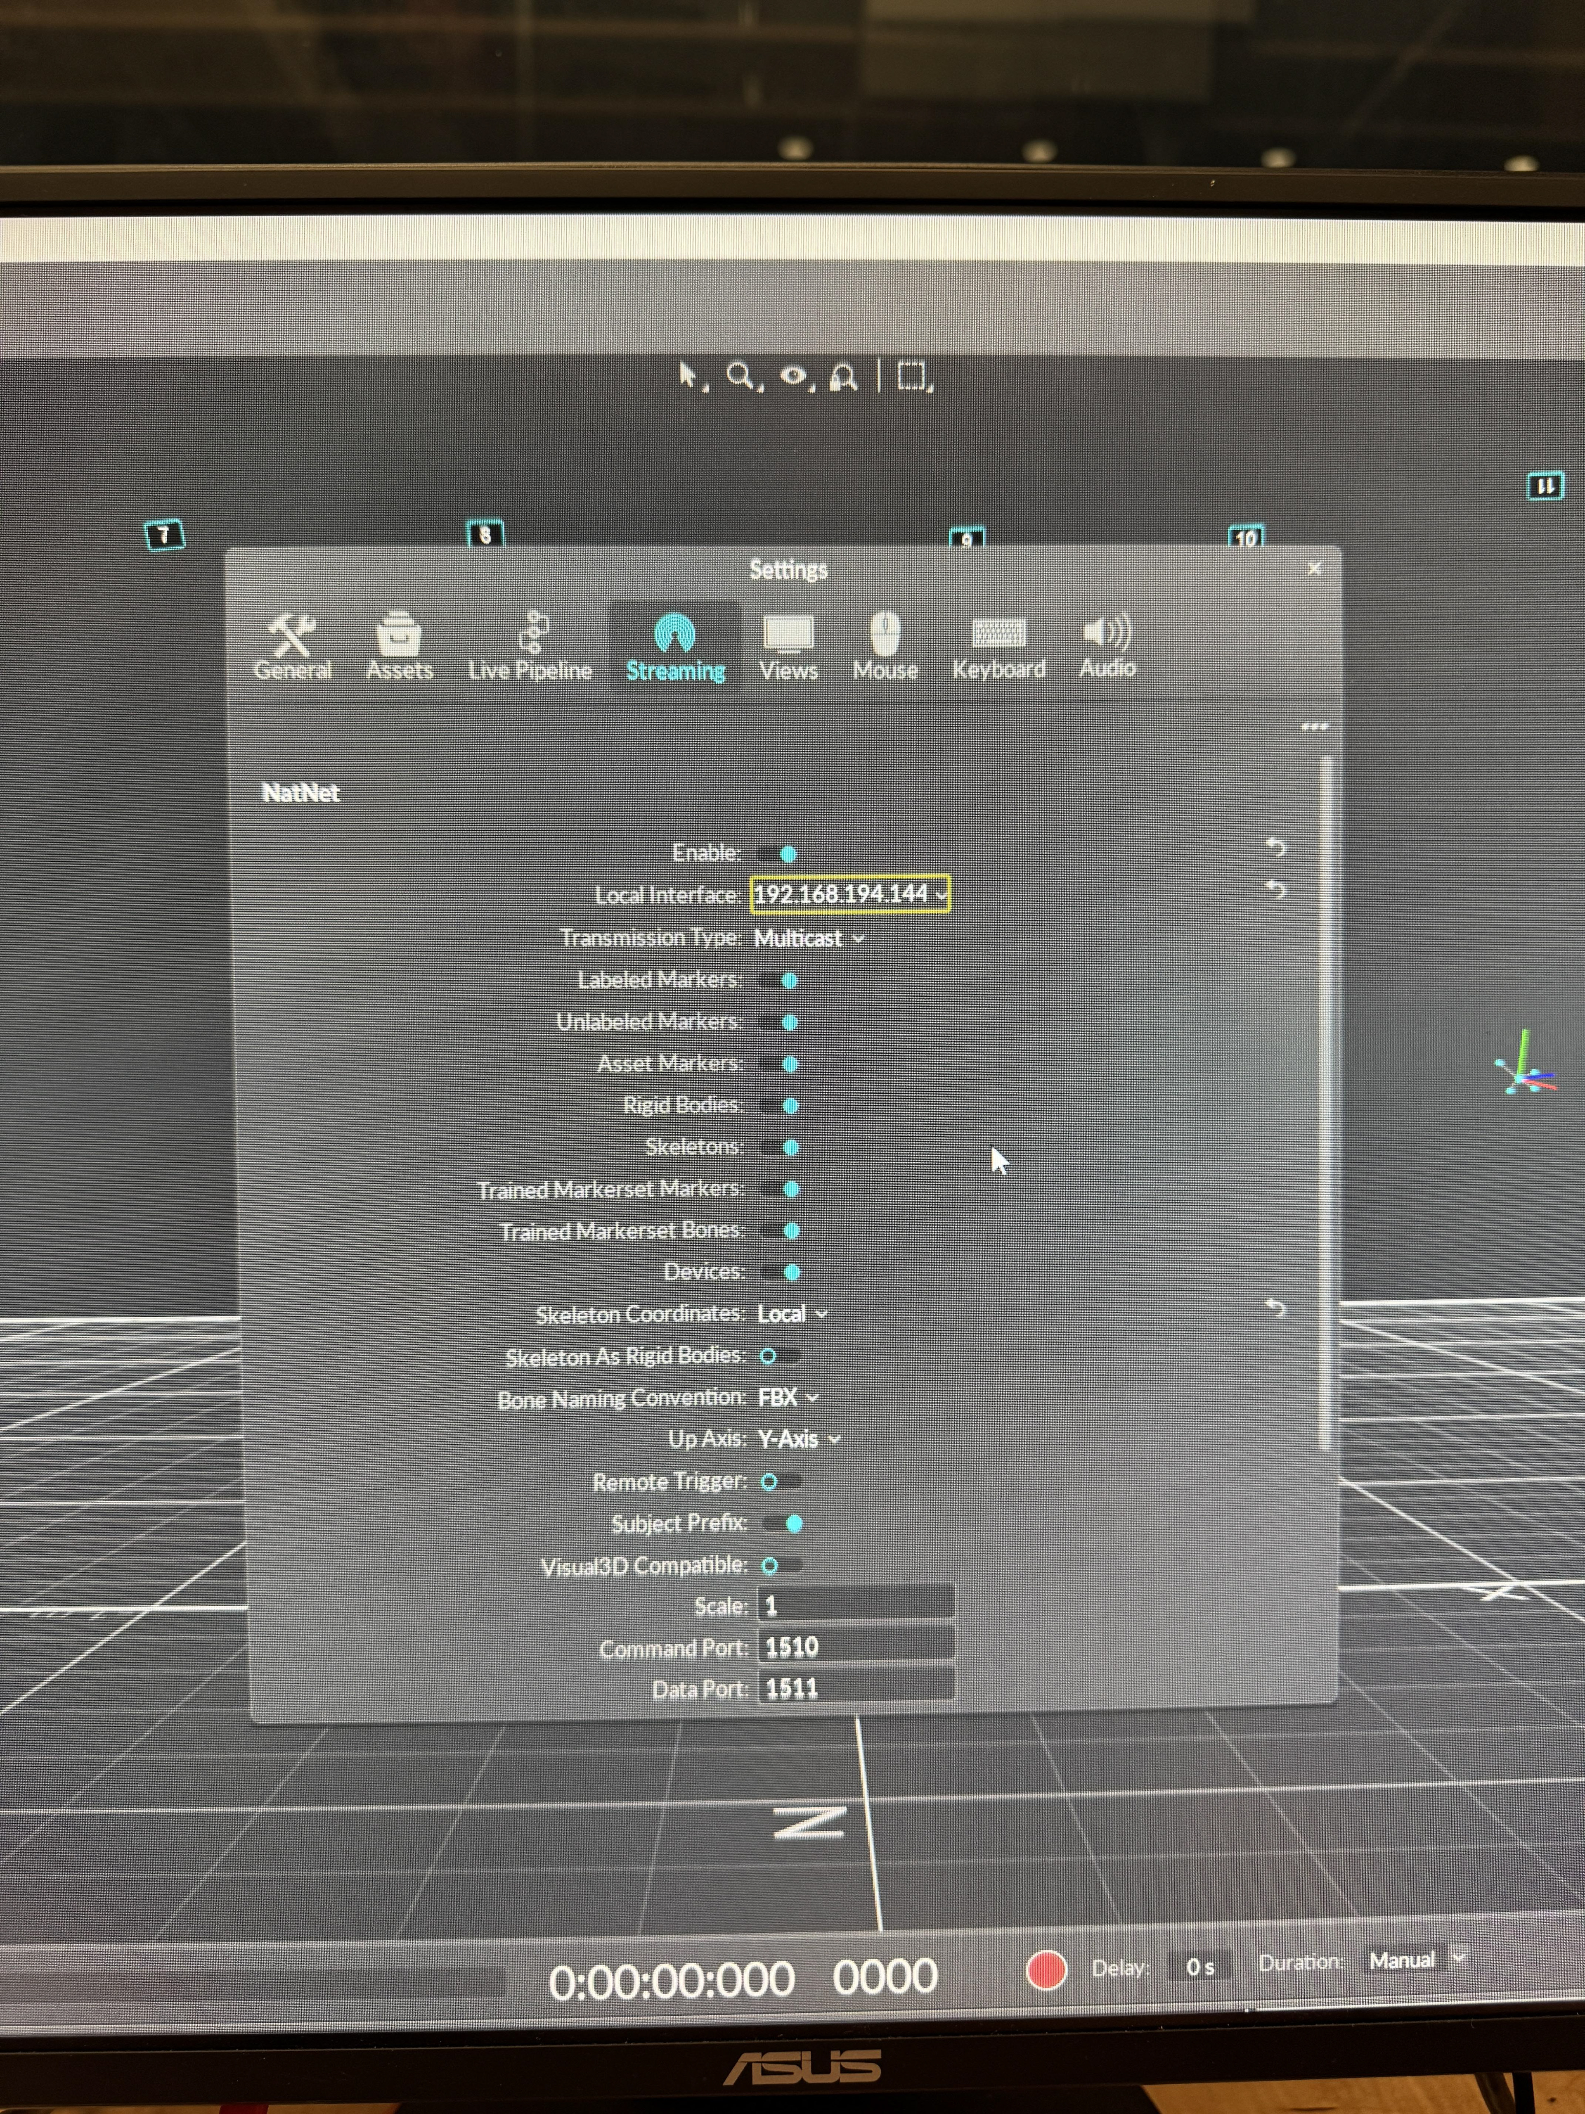Click the zoom magnifier tool in viewport toolbar
The height and width of the screenshot is (2114, 1585).
click(x=740, y=376)
